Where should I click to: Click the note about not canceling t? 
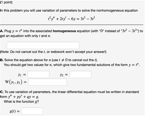tap(53, 52)
